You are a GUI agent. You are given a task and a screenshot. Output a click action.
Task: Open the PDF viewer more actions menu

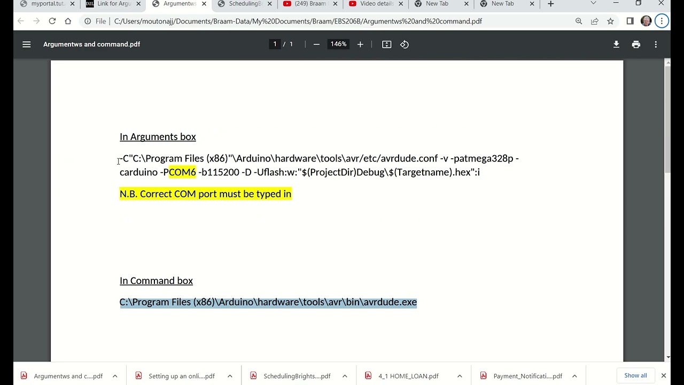[x=656, y=44]
